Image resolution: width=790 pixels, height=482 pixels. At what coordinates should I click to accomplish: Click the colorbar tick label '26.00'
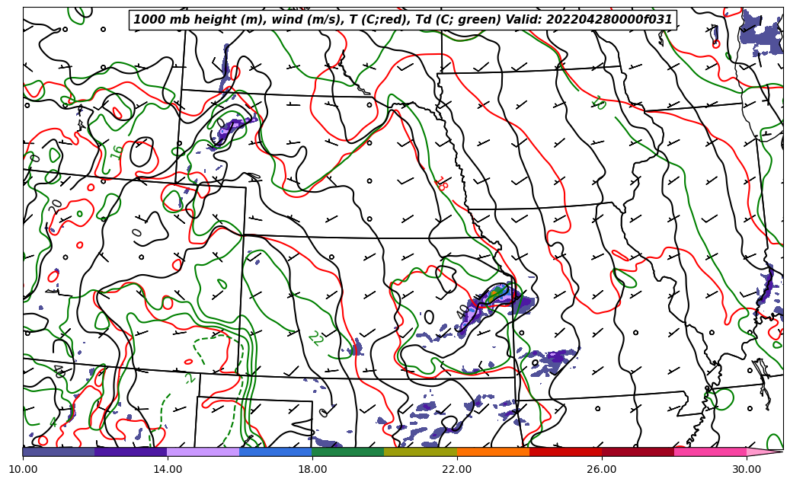[602, 469]
